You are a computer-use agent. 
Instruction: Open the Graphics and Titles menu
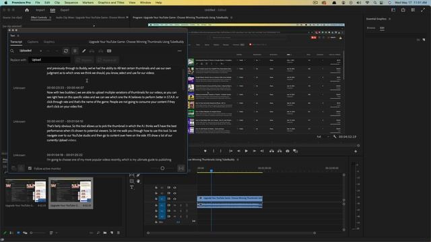pyautogui.click(x=111, y=3)
